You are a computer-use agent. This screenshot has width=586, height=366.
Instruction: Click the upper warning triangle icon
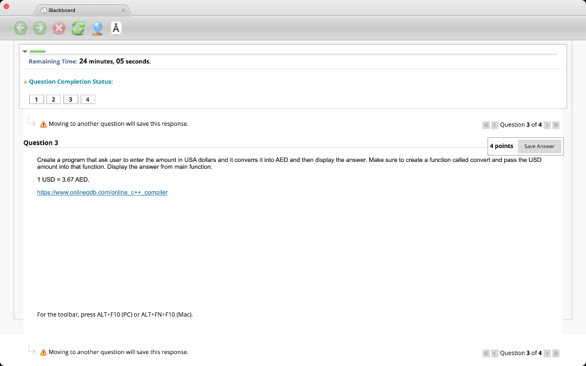tap(43, 124)
